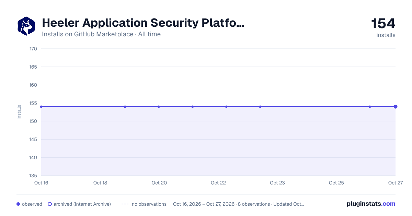
Task: Click the 135 y-axis value
Action: click(x=33, y=176)
